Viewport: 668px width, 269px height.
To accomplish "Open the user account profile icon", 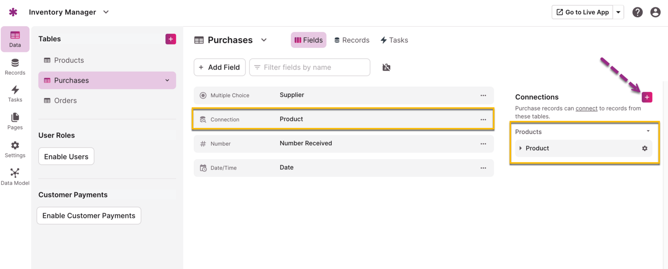I will tap(655, 12).
